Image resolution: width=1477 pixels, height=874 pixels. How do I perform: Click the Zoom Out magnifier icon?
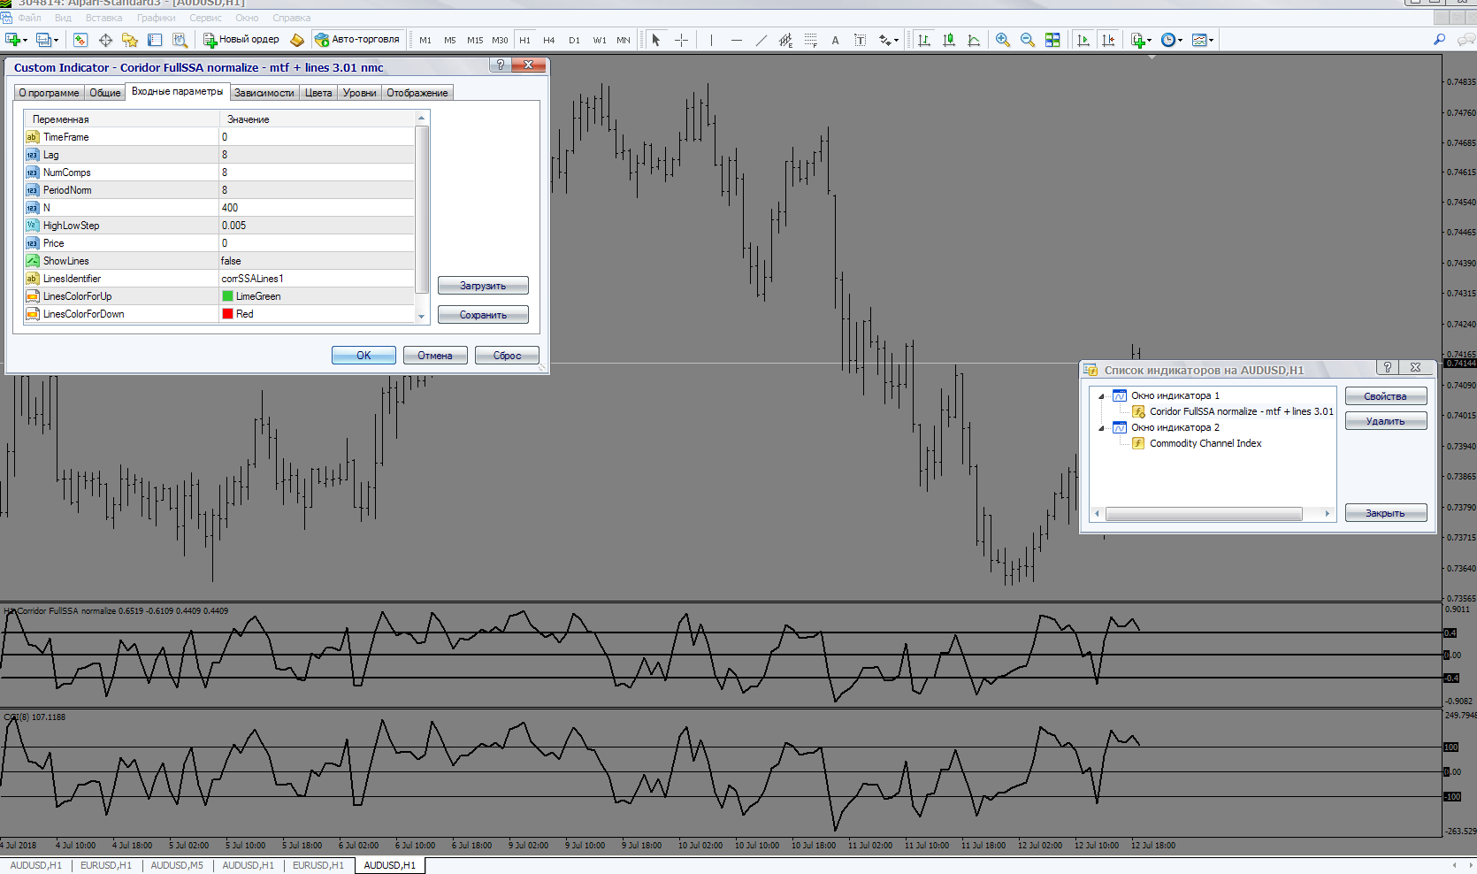[x=1027, y=40]
